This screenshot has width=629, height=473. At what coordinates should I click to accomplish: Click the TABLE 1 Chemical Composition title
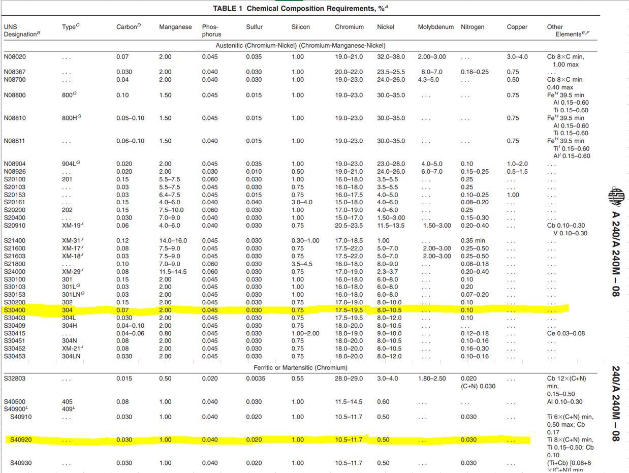[x=301, y=9]
